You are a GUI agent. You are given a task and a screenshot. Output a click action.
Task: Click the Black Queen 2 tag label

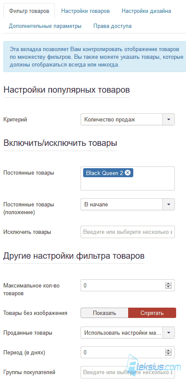[105, 173]
